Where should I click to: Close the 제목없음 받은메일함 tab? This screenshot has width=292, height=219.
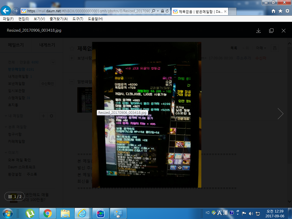225,11
